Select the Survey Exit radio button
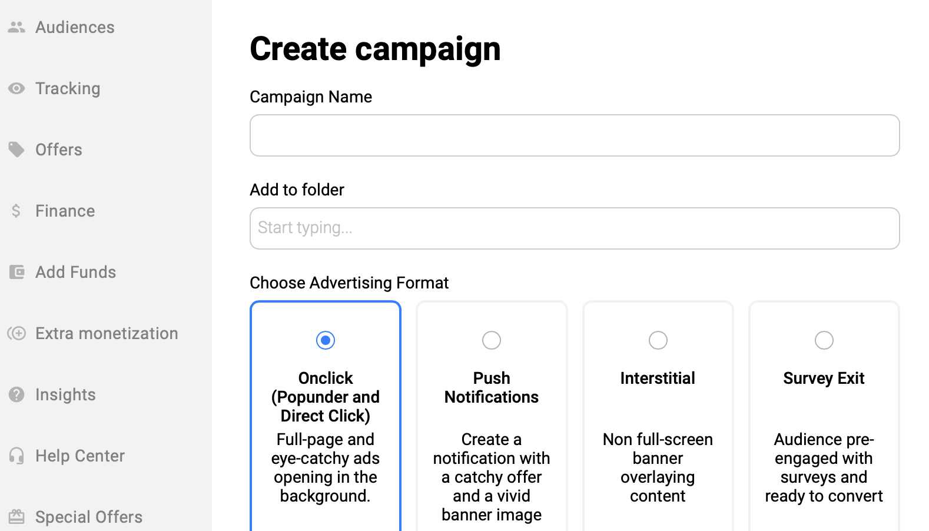This screenshot has height=531, width=929. pos(824,340)
